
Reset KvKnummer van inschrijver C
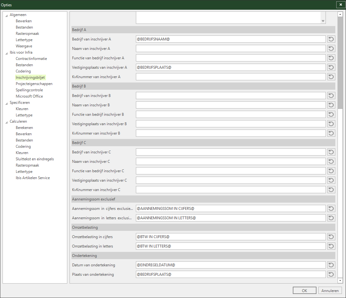click(x=331, y=190)
